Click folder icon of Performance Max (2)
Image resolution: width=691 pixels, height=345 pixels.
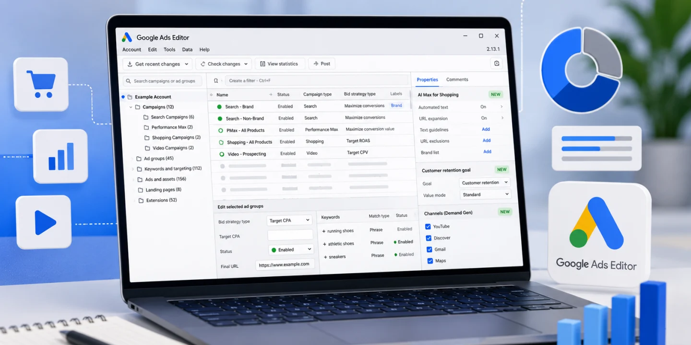(x=146, y=127)
